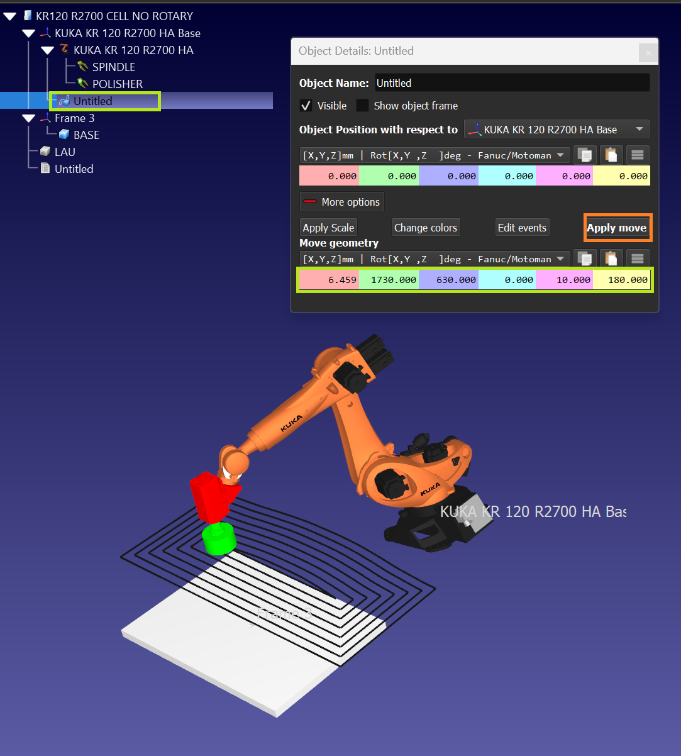Open Move geometry pose format dropdown

point(435,259)
